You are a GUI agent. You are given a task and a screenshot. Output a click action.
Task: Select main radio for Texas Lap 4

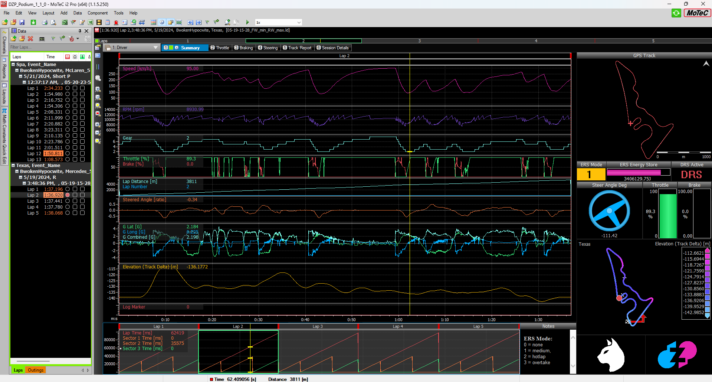[x=68, y=207]
